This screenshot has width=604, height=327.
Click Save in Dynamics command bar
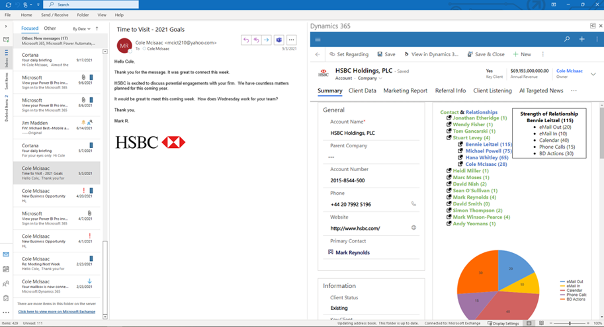pos(386,54)
